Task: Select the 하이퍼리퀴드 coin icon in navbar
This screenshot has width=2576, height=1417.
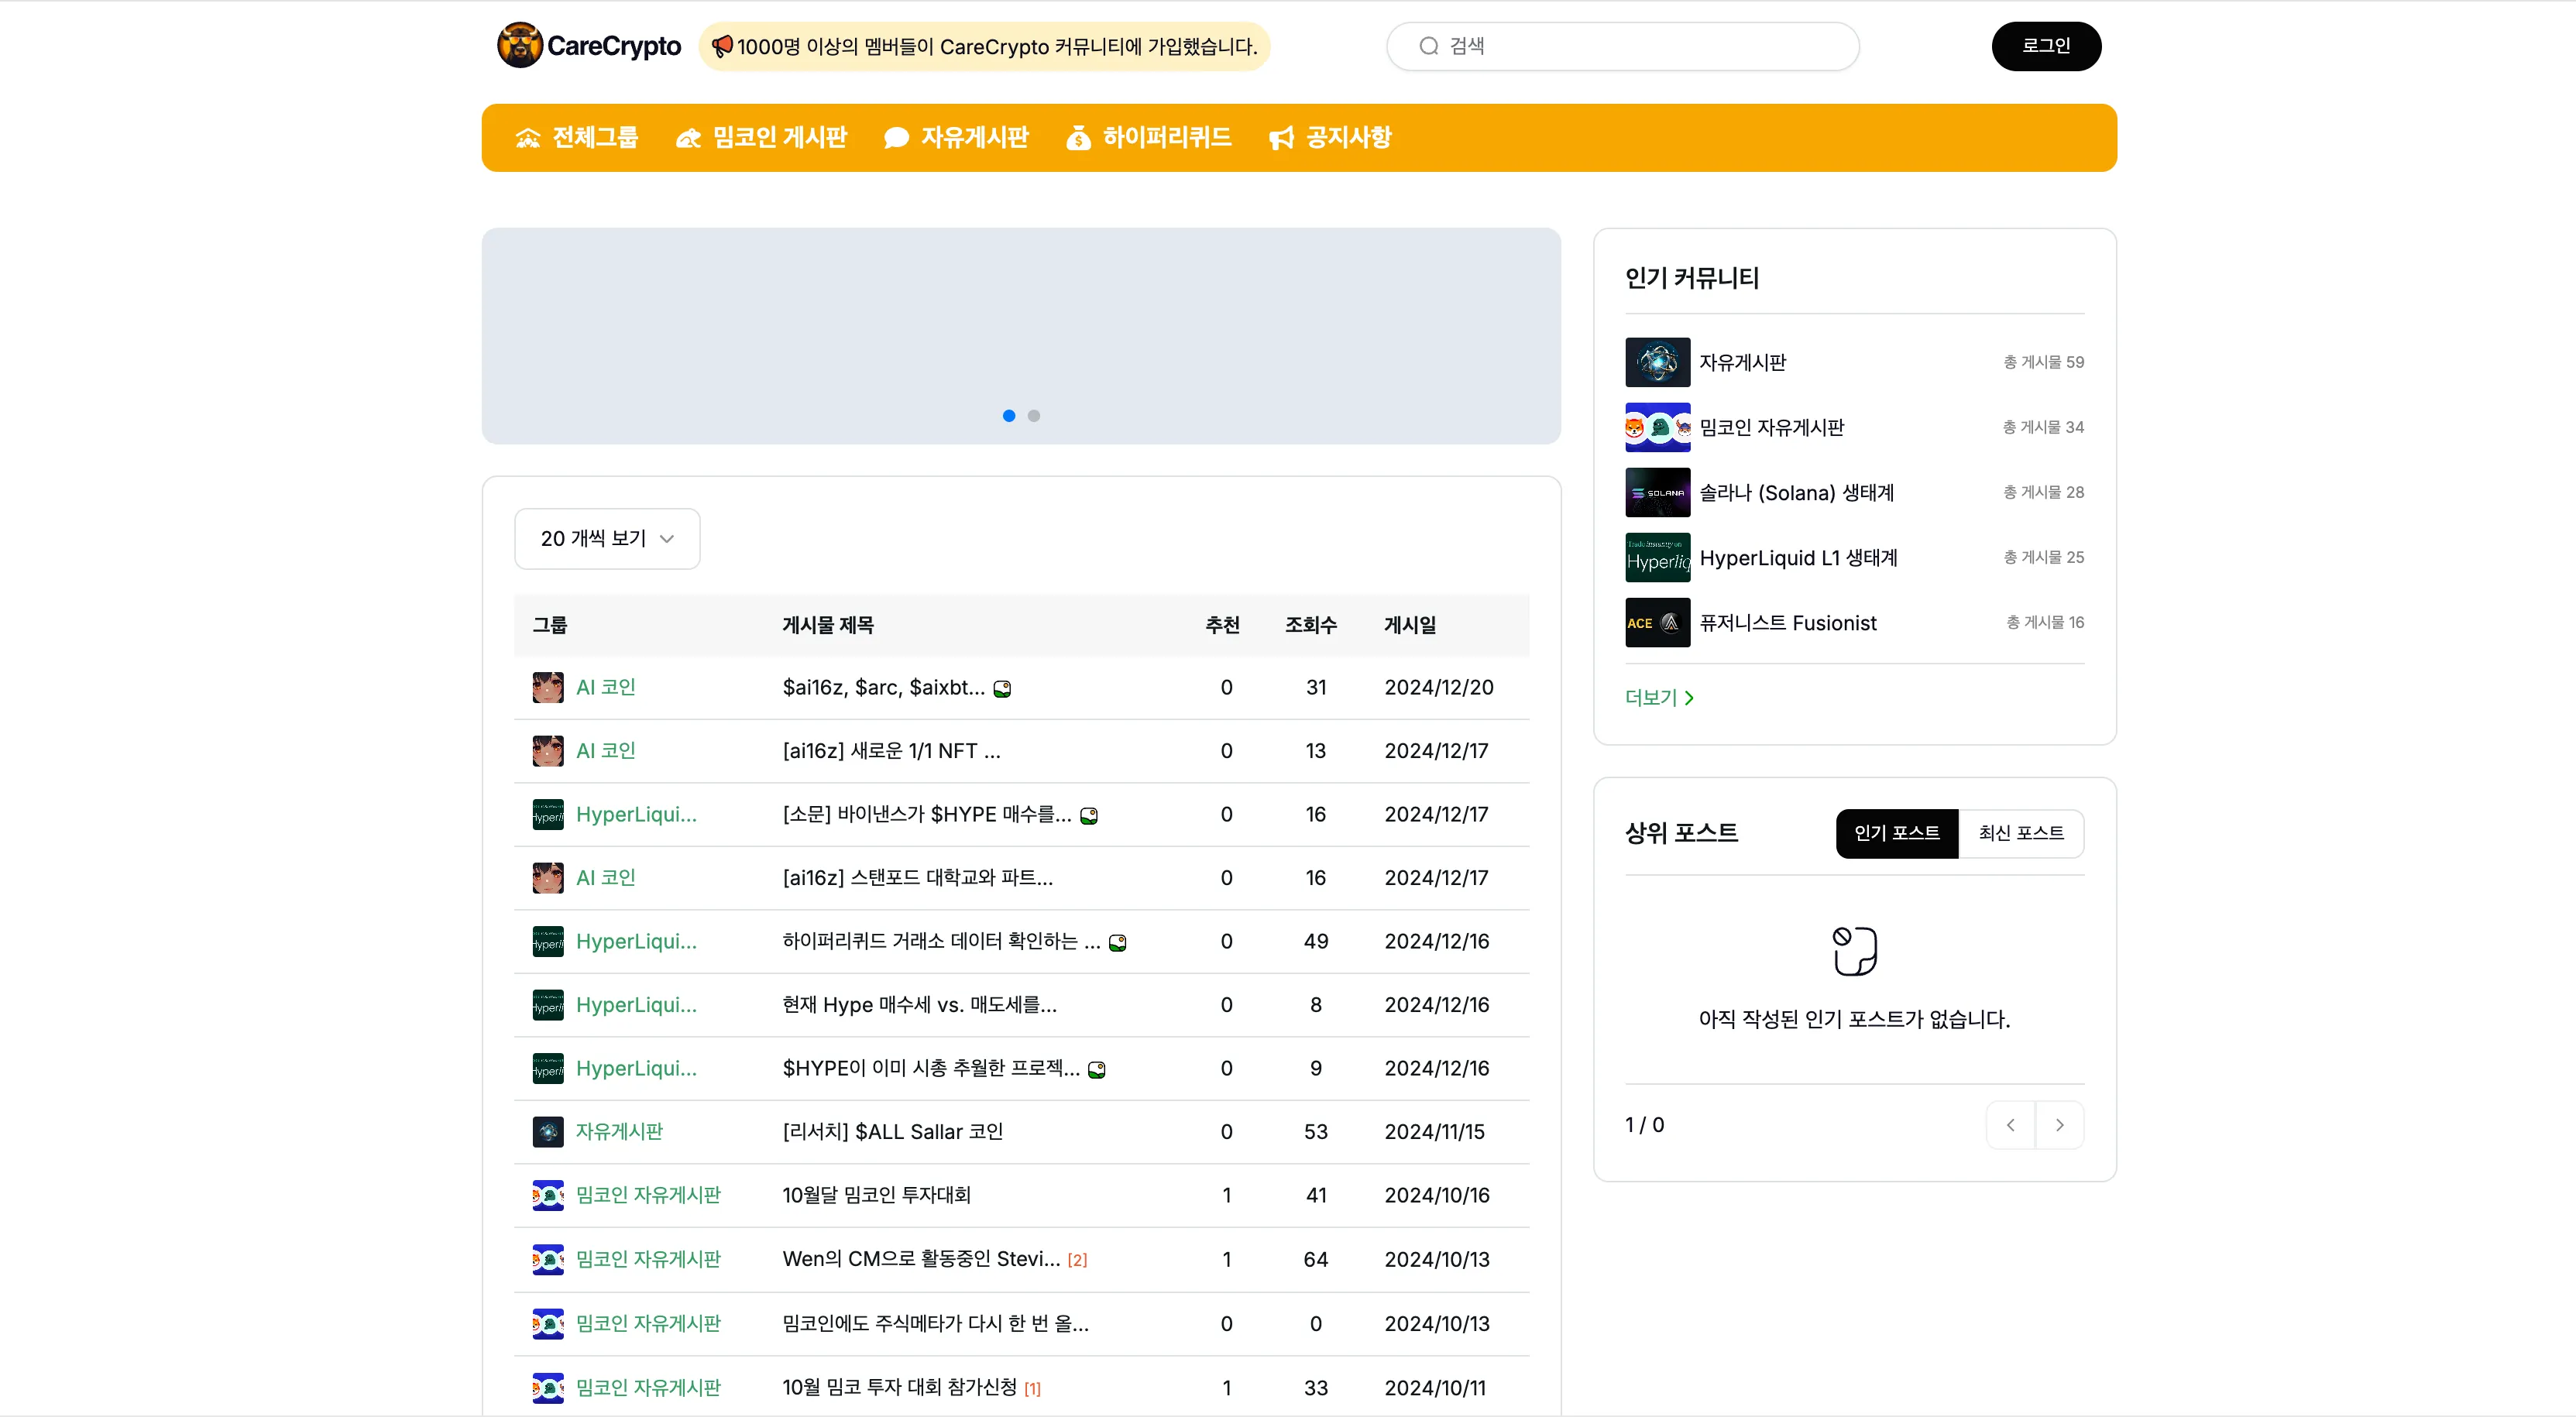Action: [1079, 137]
